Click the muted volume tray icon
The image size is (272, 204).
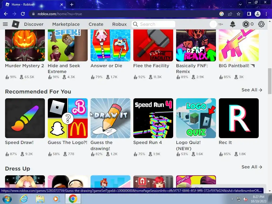coord(245,199)
